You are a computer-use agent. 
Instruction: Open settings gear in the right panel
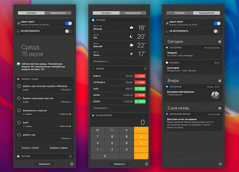click(220, 164)
